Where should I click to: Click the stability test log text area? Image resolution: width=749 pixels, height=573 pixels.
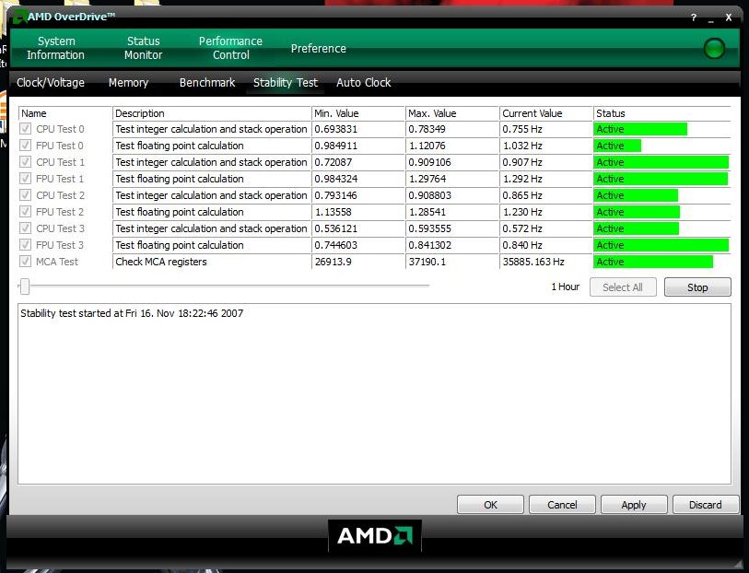(x=374, y=394)
